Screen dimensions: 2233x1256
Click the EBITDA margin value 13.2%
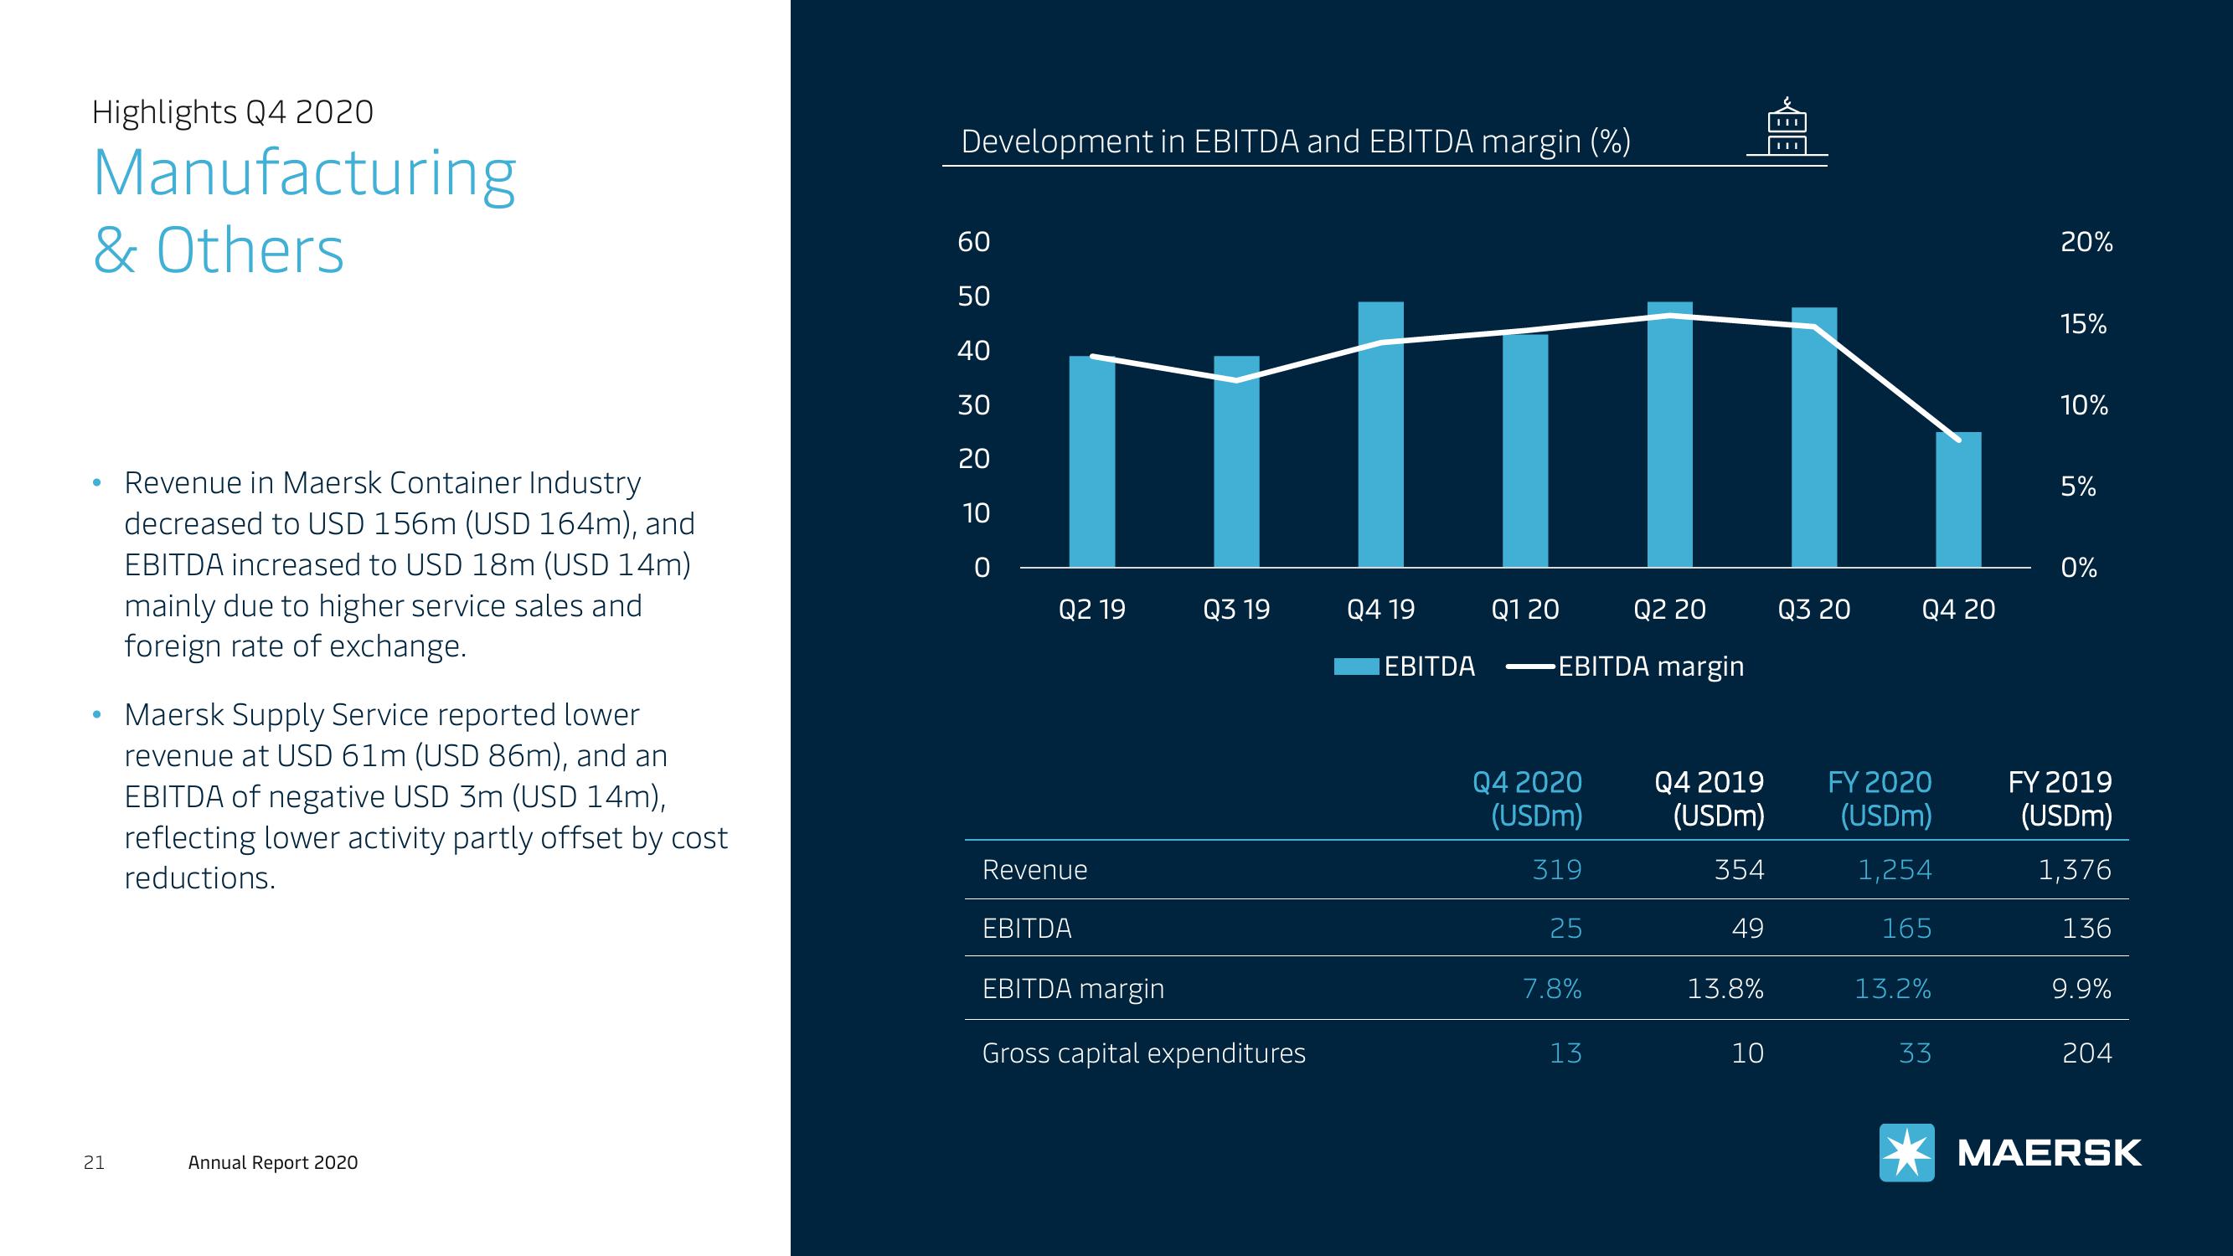1893,989
